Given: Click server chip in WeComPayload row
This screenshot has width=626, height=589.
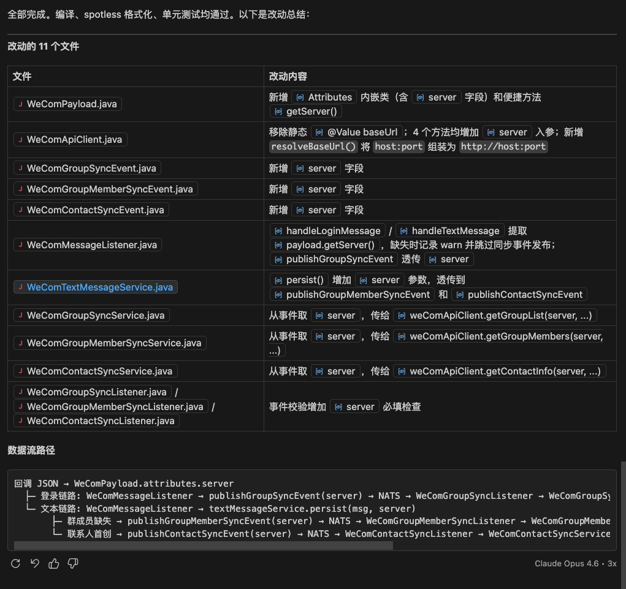Looking at the screenshot, I should click(x=437, y=97).
